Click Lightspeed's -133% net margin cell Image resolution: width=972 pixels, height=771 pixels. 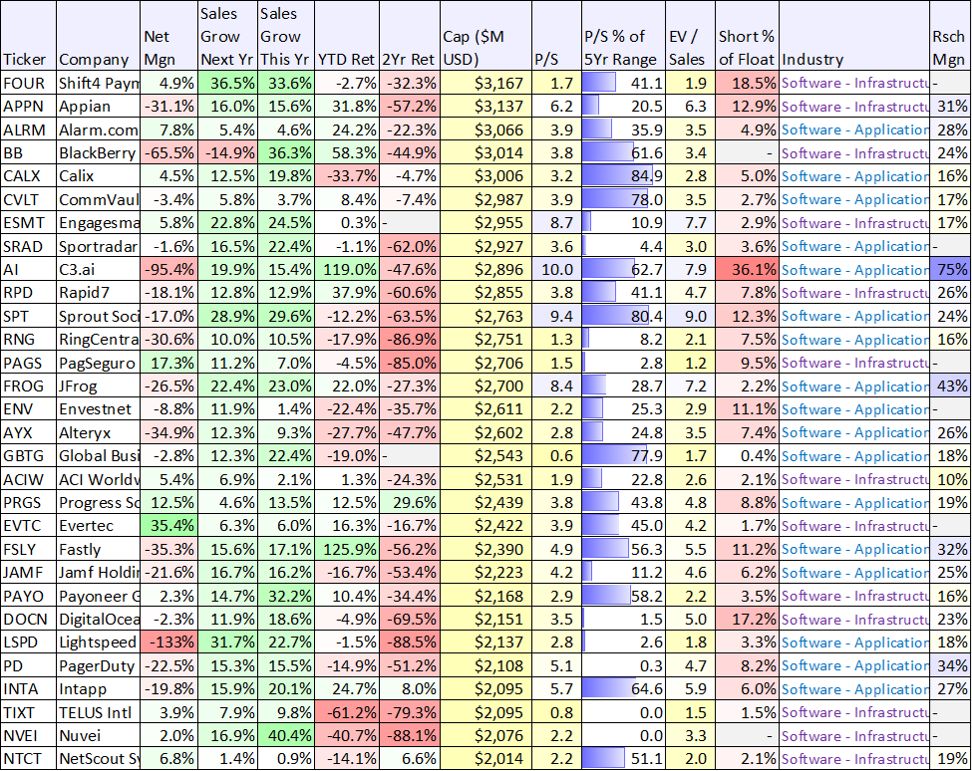pos(168,642)
